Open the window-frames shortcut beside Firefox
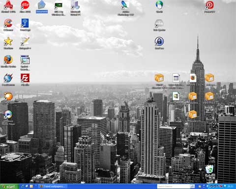Image resolution: width=236 pixels, height=189 pixels. click(25, 60)
